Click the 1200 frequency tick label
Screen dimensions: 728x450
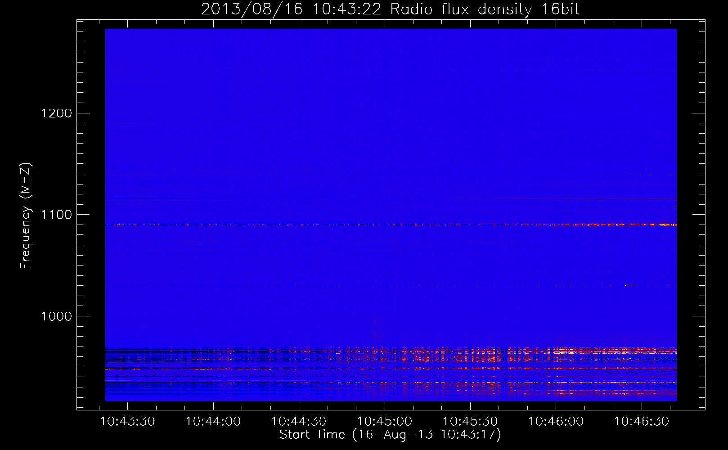point(56,113)
